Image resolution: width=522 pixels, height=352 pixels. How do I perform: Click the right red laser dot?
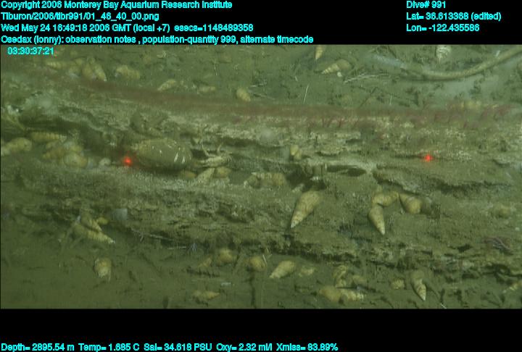pyautogui.click(x=428, y=157)
